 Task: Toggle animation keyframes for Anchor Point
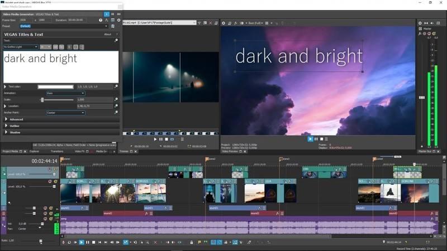click(116, 113)
